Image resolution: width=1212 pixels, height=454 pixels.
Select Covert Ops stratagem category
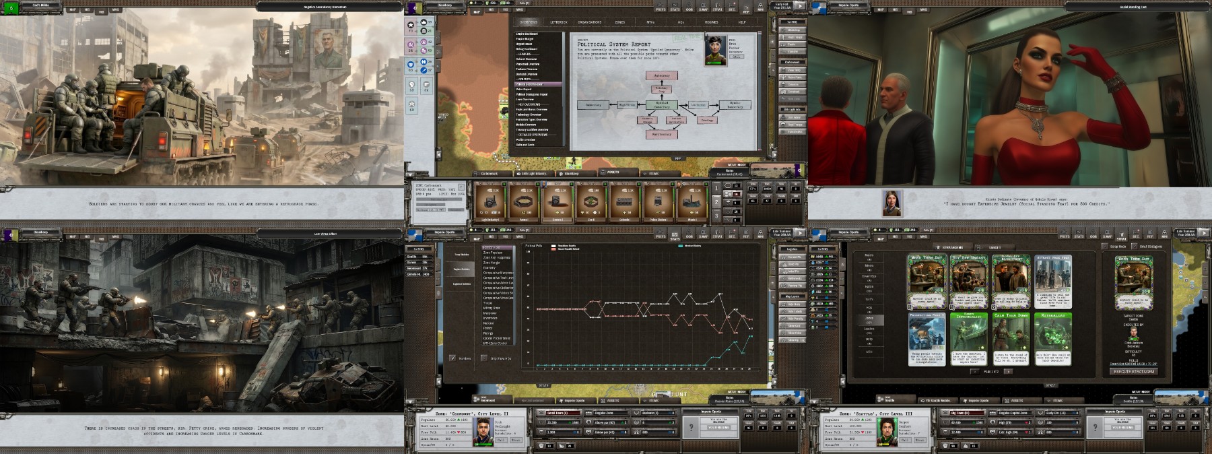pyautogui.click(x=869, y=278)
